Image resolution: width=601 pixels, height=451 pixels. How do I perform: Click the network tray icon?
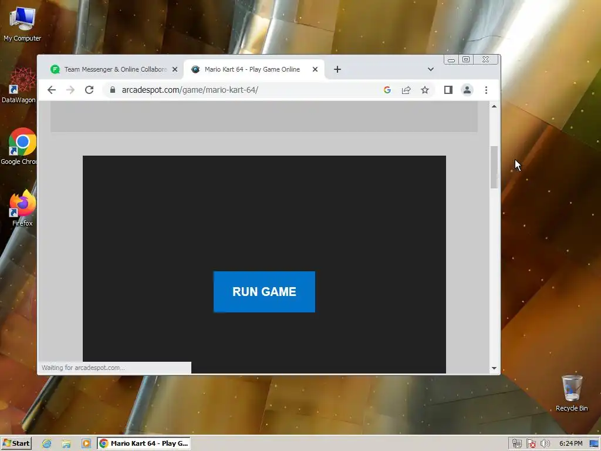coord(516,443)
